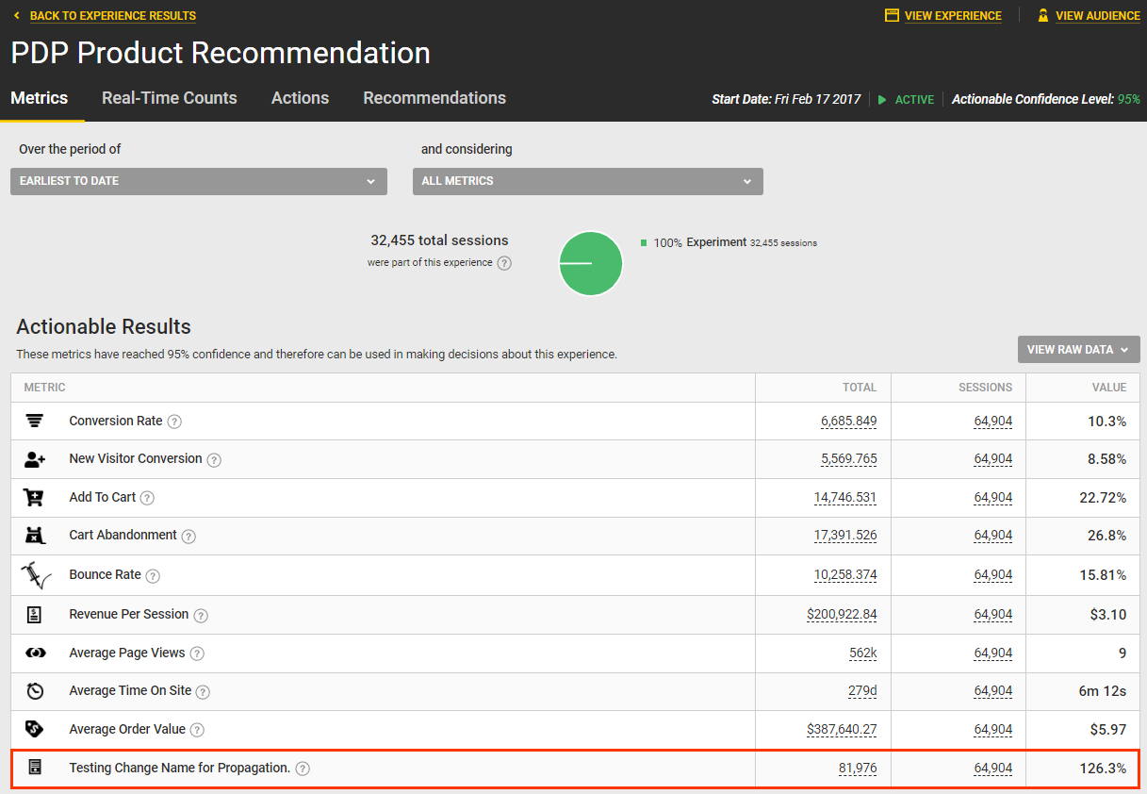Image resolution: width=1147 pixels, height=794 pixels.
Task: Click the Conversion Rate funnel icon
Action: [35, 422]
